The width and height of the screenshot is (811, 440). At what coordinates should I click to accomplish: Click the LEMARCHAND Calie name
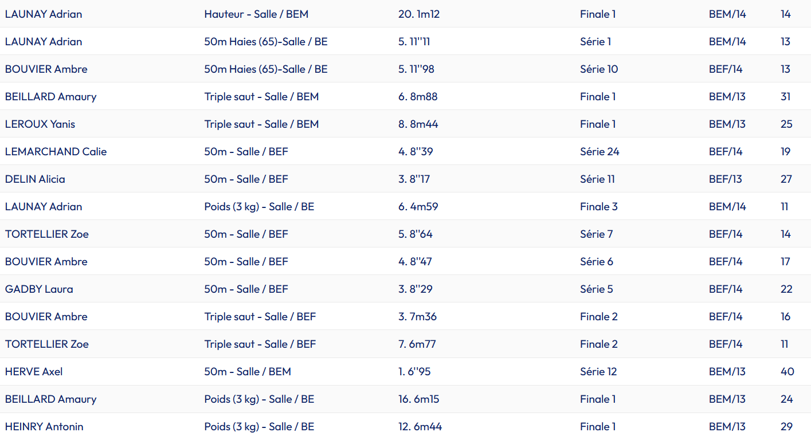[x=56, y=152]
